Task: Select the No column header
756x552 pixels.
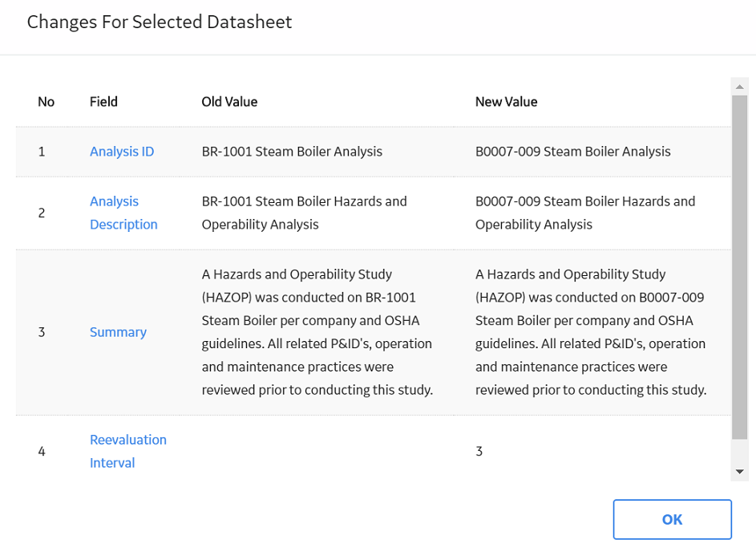Action: point(46,102)
